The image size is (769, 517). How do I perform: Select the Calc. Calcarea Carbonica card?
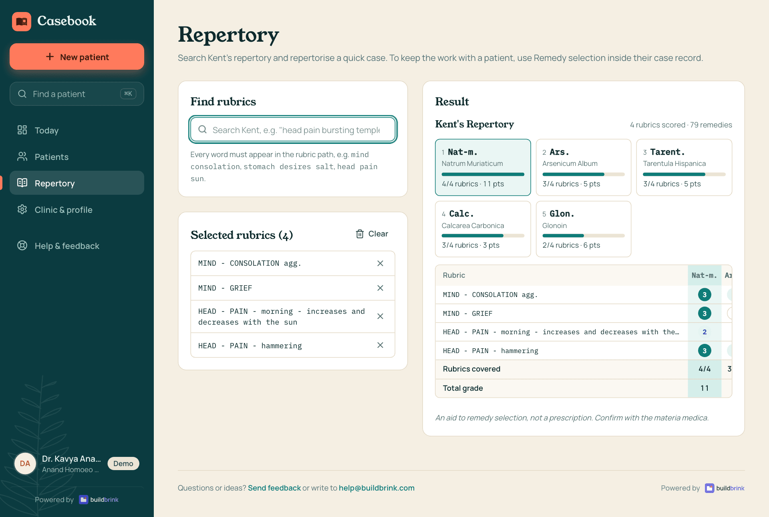point(483,229)
